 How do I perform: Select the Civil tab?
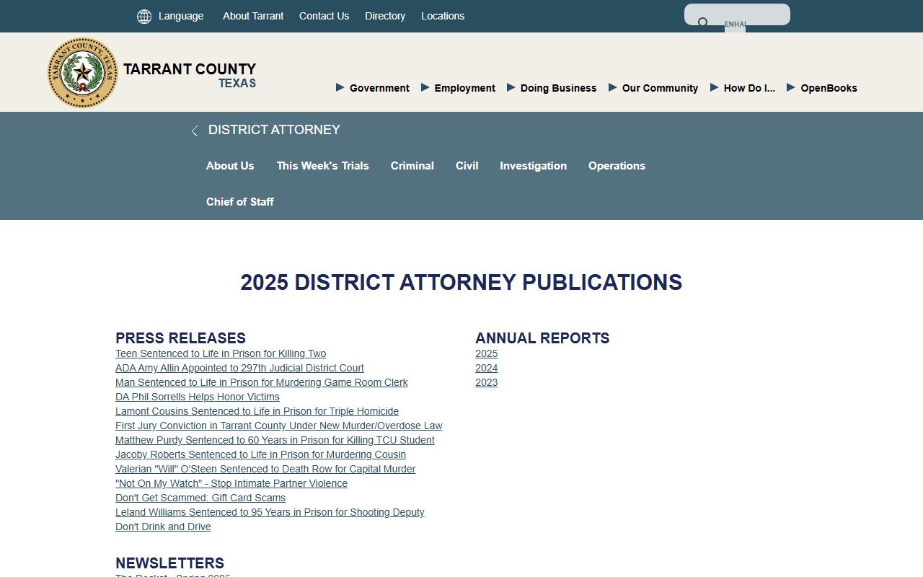click(467, 166)
